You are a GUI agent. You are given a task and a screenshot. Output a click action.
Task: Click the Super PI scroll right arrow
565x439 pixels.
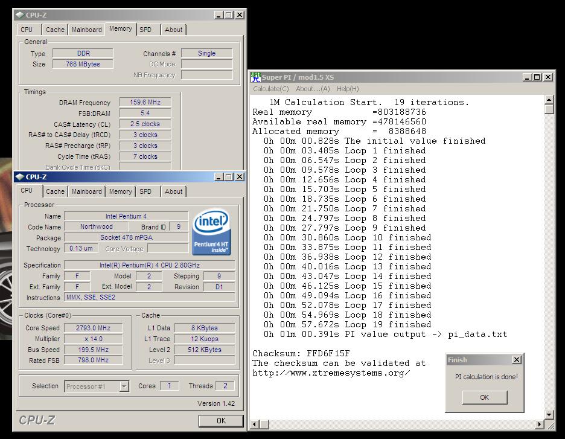click(x=540, y=425)
